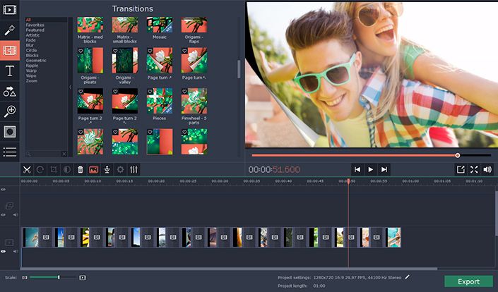The width and height of the screenshot is (498, 292).
Task: Select the Favorites transitions category
Action: point(35,25)
